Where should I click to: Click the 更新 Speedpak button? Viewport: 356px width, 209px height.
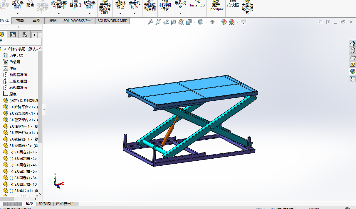[x=216, y=5]
